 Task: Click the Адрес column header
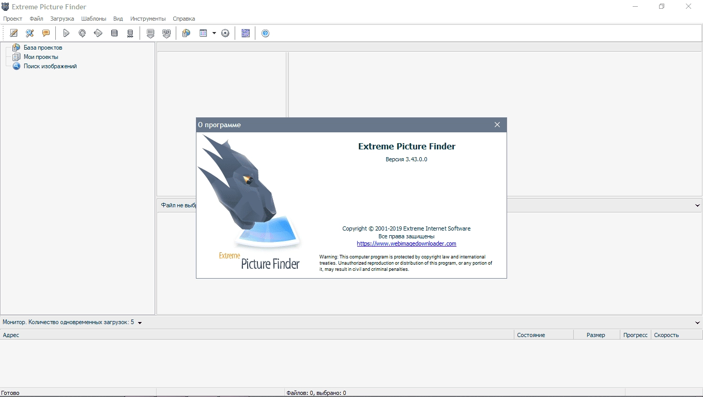[257, 335]
